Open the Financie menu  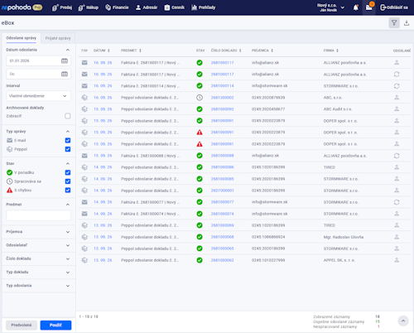coord(117,7)
